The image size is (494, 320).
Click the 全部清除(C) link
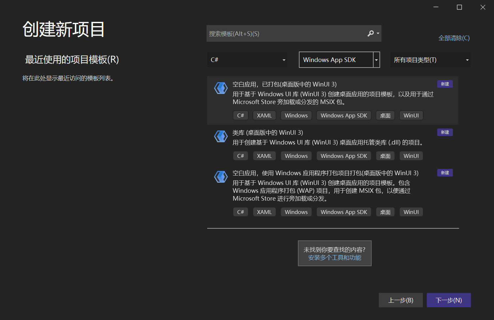point(454,38)
